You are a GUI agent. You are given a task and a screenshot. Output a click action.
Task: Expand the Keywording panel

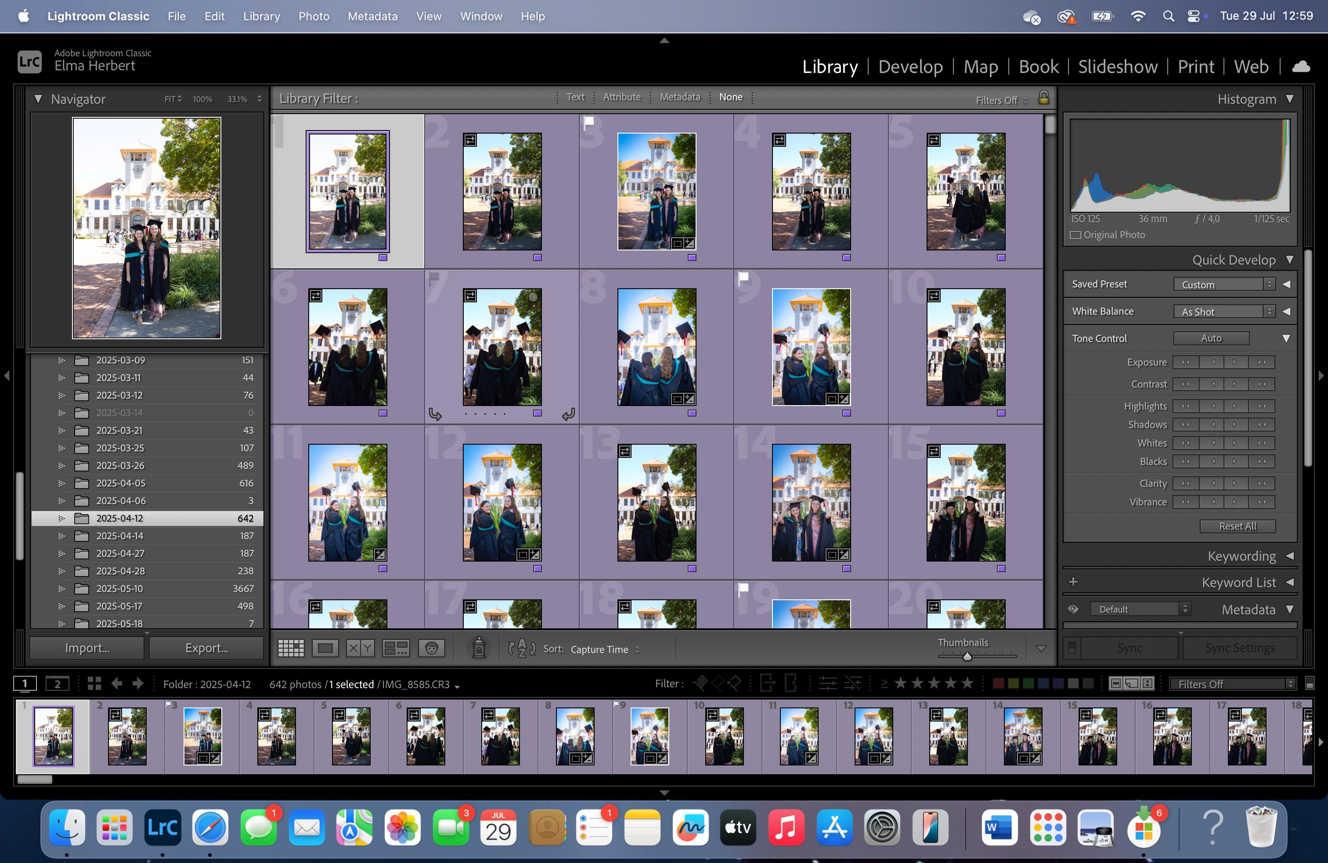point(1290,556)
